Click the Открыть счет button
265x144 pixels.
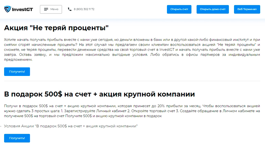point(179,9)
